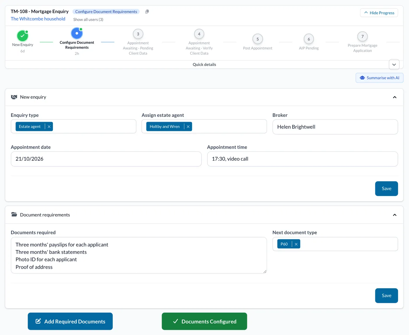Select step 6 AIP Pending
The height and width of the screenshot is (335, 409).
(x=309, y=39)
